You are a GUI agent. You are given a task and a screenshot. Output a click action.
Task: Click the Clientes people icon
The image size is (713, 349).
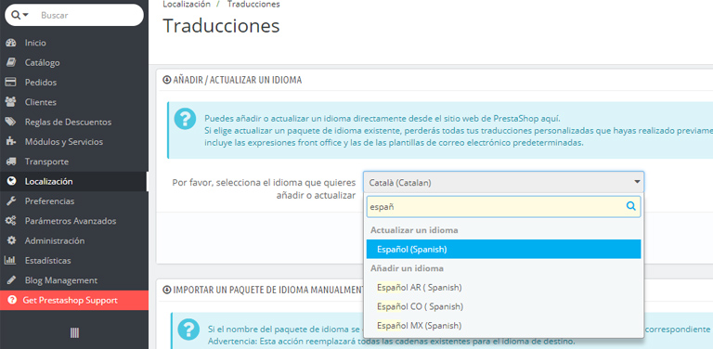(11, 102)
